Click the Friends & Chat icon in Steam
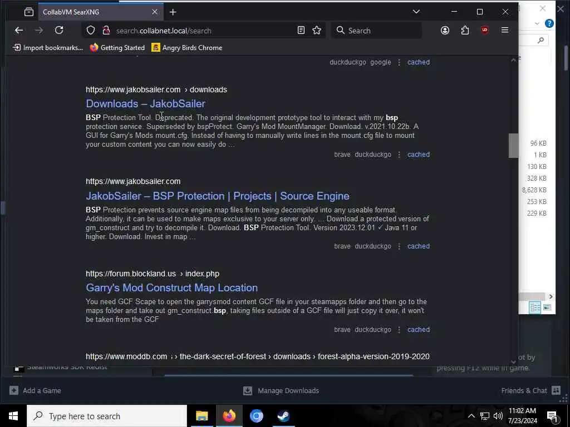570x427 pixels. point(556,391)
